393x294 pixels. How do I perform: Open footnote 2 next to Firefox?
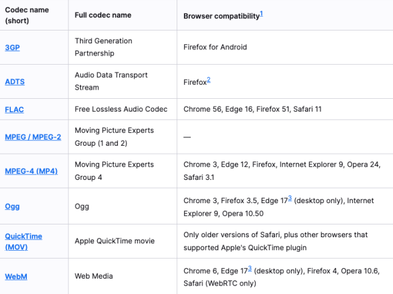[208, 80]
